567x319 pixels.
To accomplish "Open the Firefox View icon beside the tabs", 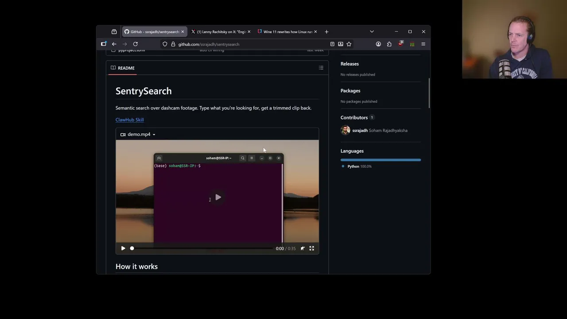I will (x=114, y=31).
